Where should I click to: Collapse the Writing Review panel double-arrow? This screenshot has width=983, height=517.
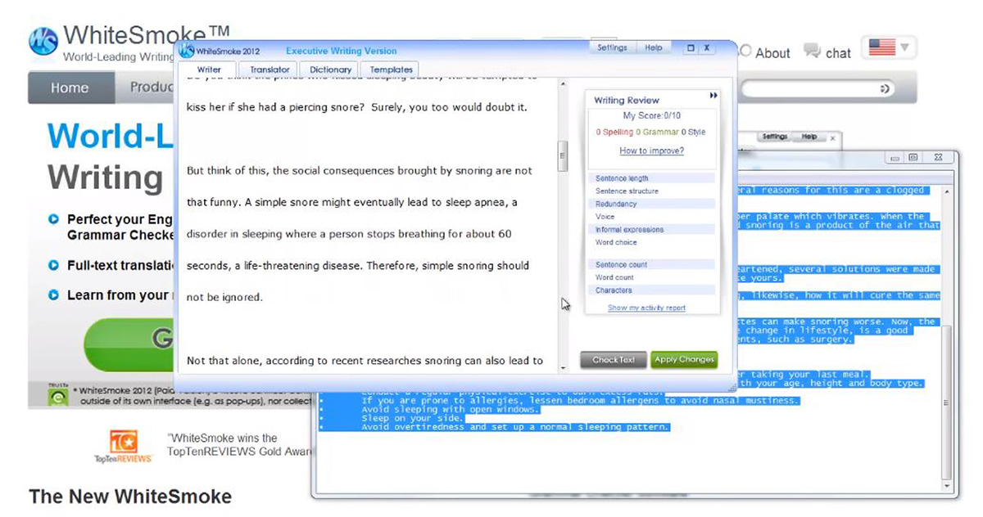point(713,97)
